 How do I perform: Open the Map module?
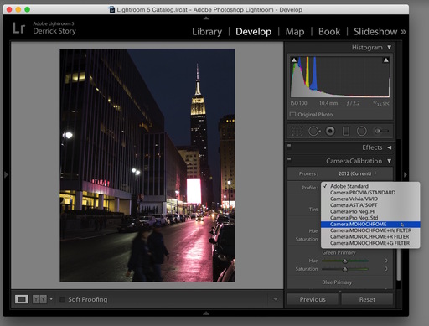pos(295,32)
